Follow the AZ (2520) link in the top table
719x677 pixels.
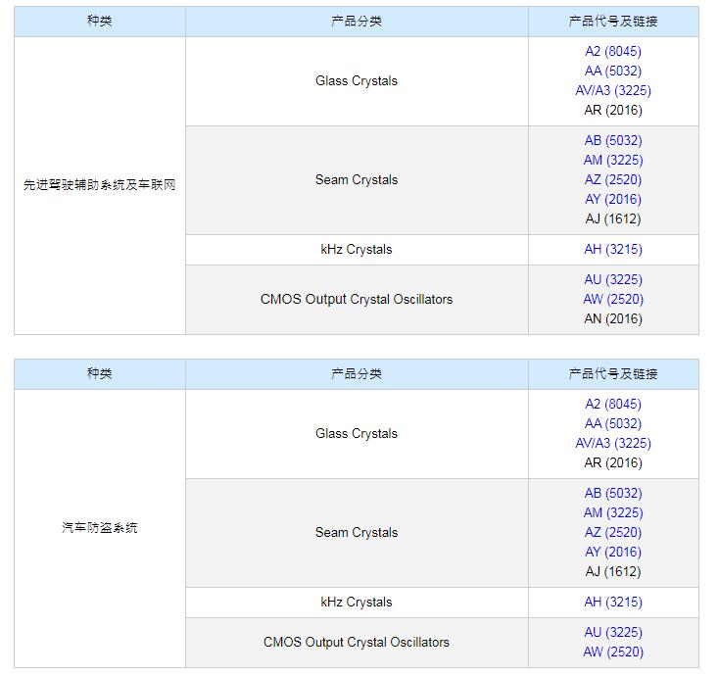coord(613,179)
